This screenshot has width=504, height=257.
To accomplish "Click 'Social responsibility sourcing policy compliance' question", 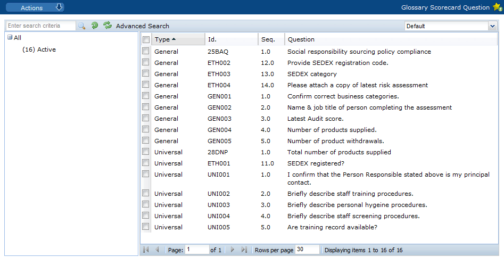I will pyautogui.click(x=359, y=52).
